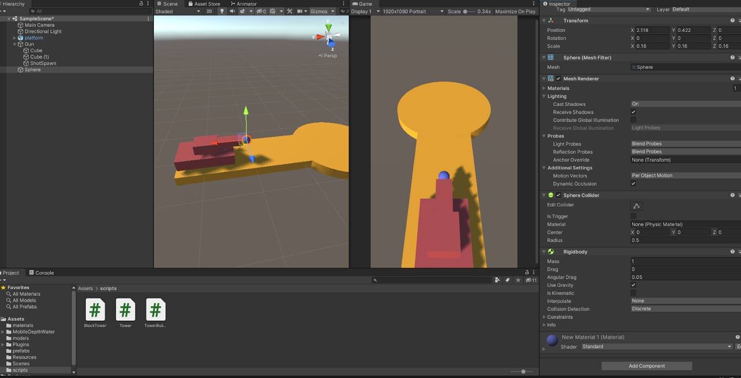Switch to the Console tab
This screenshot has width=741, height=378.
tap(41, 273)
